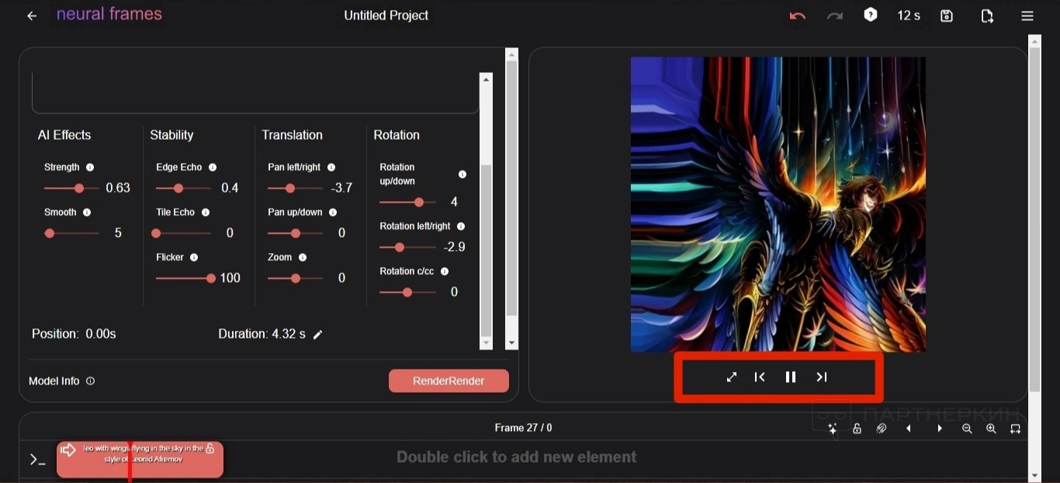This screenshot has width=1060, height=483.
Task: Edit duration with the pencil icon
Action: (x=317, y=335)
